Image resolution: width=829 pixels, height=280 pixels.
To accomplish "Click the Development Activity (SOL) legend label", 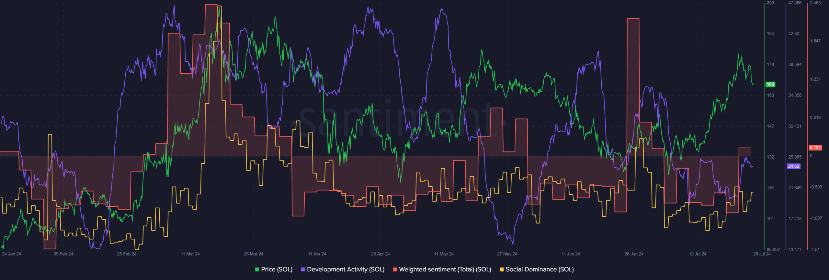I will tap(346, 269).
